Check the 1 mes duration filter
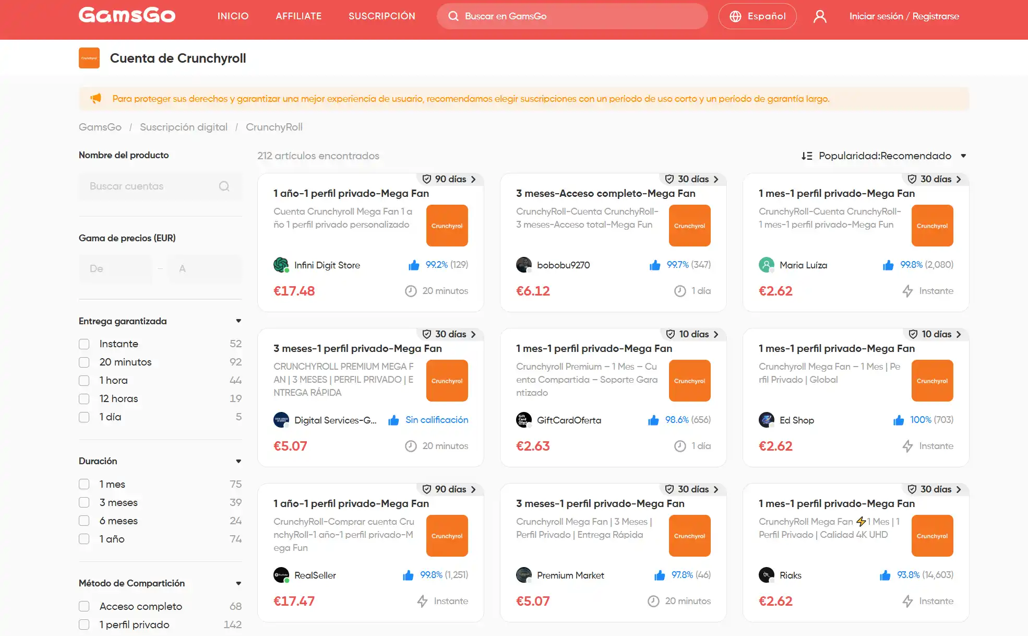The width and height of the screenshot is (1028, 636). [x=84, y=484]
